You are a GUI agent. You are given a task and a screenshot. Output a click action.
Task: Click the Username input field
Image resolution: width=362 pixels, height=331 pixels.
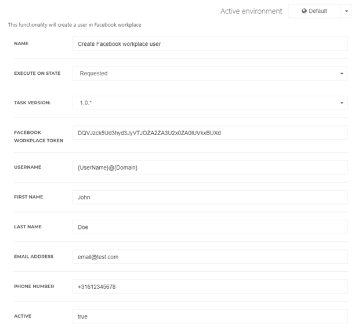pos(210,167)
